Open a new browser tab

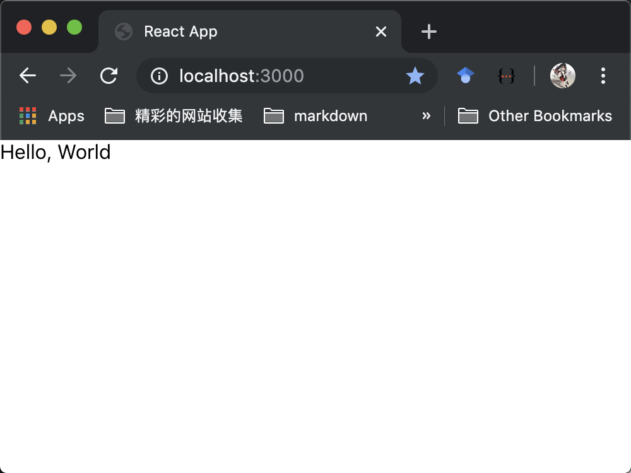point(429,32)
